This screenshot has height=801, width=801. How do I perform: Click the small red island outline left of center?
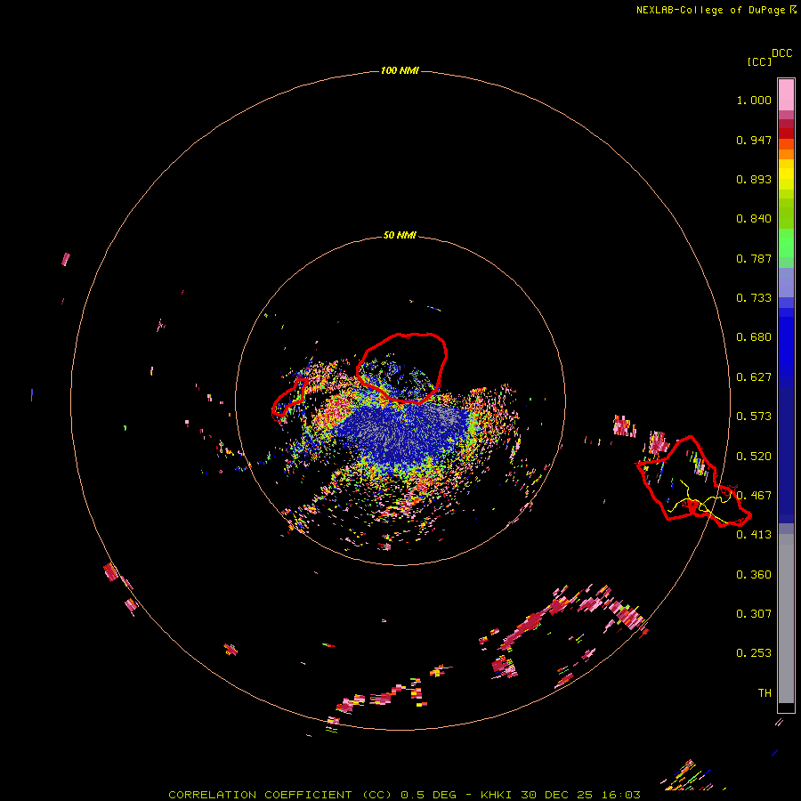click(289, 396)
